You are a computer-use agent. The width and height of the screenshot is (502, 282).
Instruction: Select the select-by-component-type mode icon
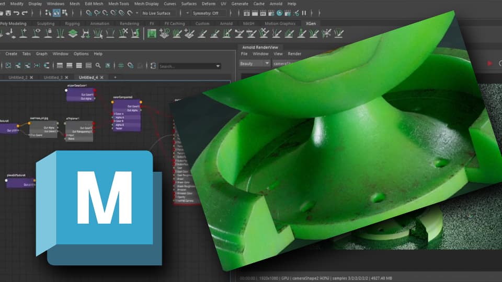pos(65,13)
